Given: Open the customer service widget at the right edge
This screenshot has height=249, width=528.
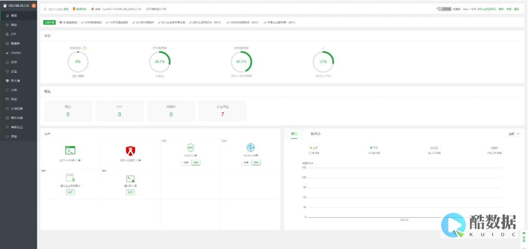Looking at the screenshot, I should click(x=524, y=237).
